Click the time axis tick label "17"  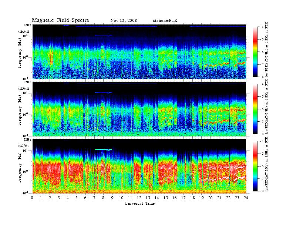click(183, 198)
